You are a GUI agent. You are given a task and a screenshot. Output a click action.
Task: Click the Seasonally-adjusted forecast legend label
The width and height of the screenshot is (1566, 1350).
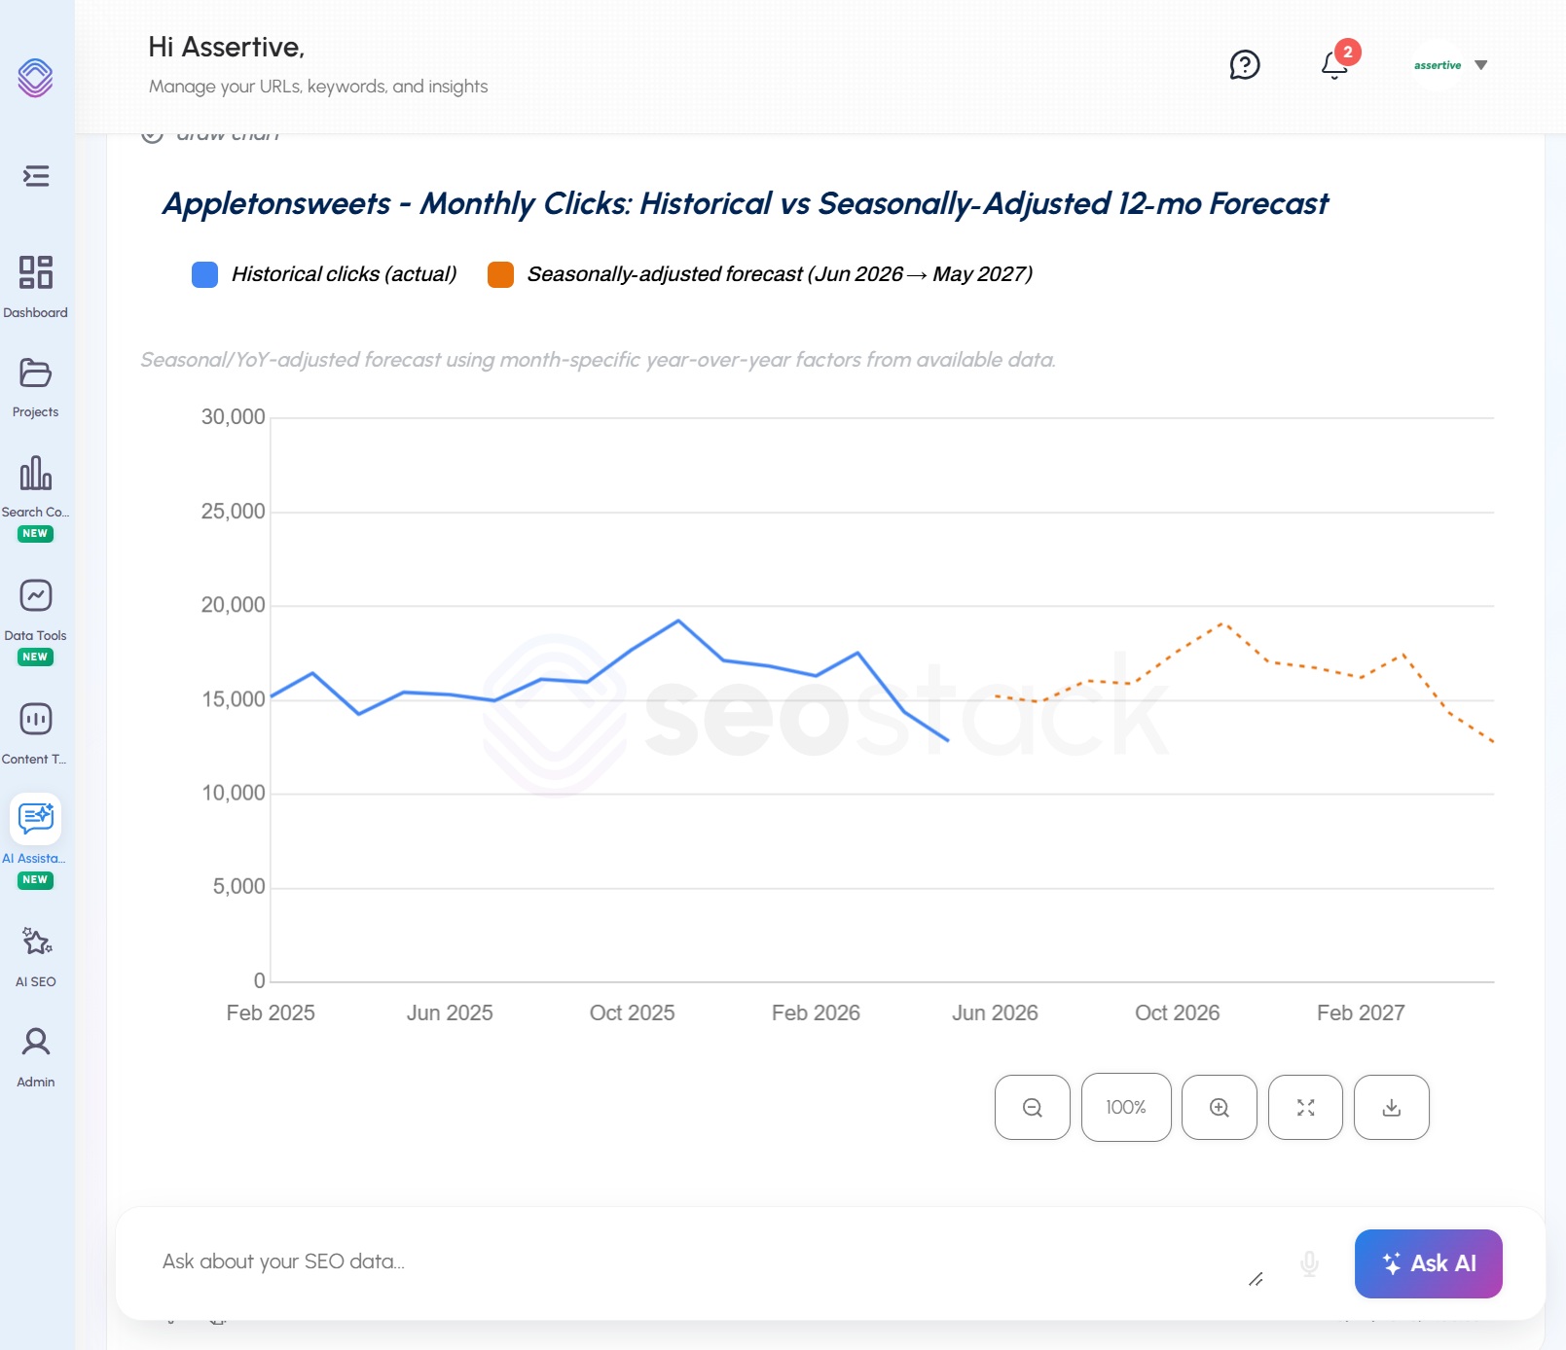(x=780, y=274)
